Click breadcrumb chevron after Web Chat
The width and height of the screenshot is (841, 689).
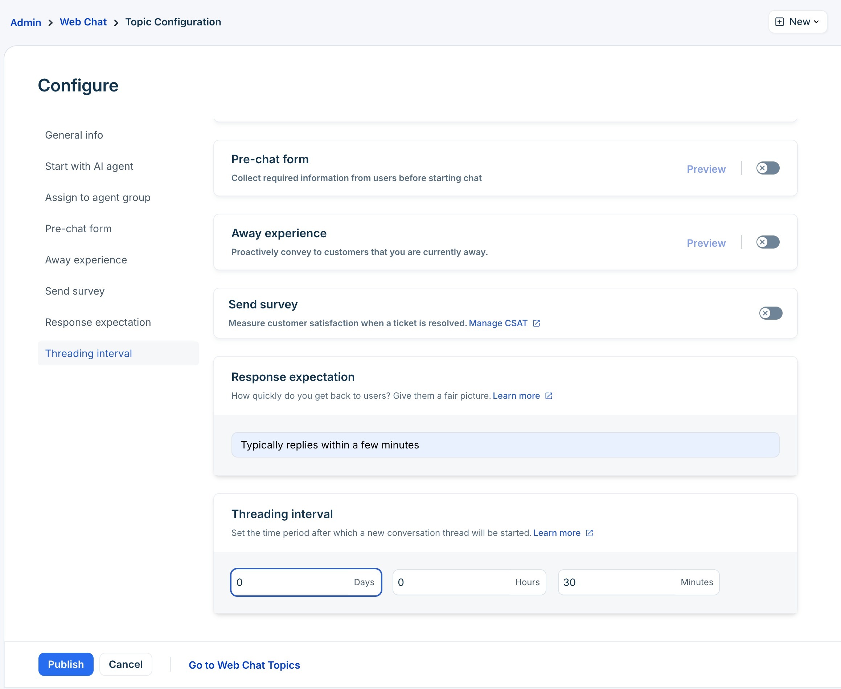tap(116, 22)
